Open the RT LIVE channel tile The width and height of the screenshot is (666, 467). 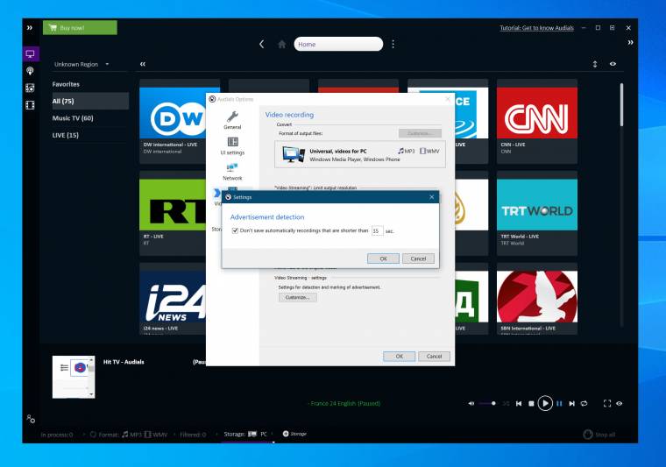click(x=173, y=213)
